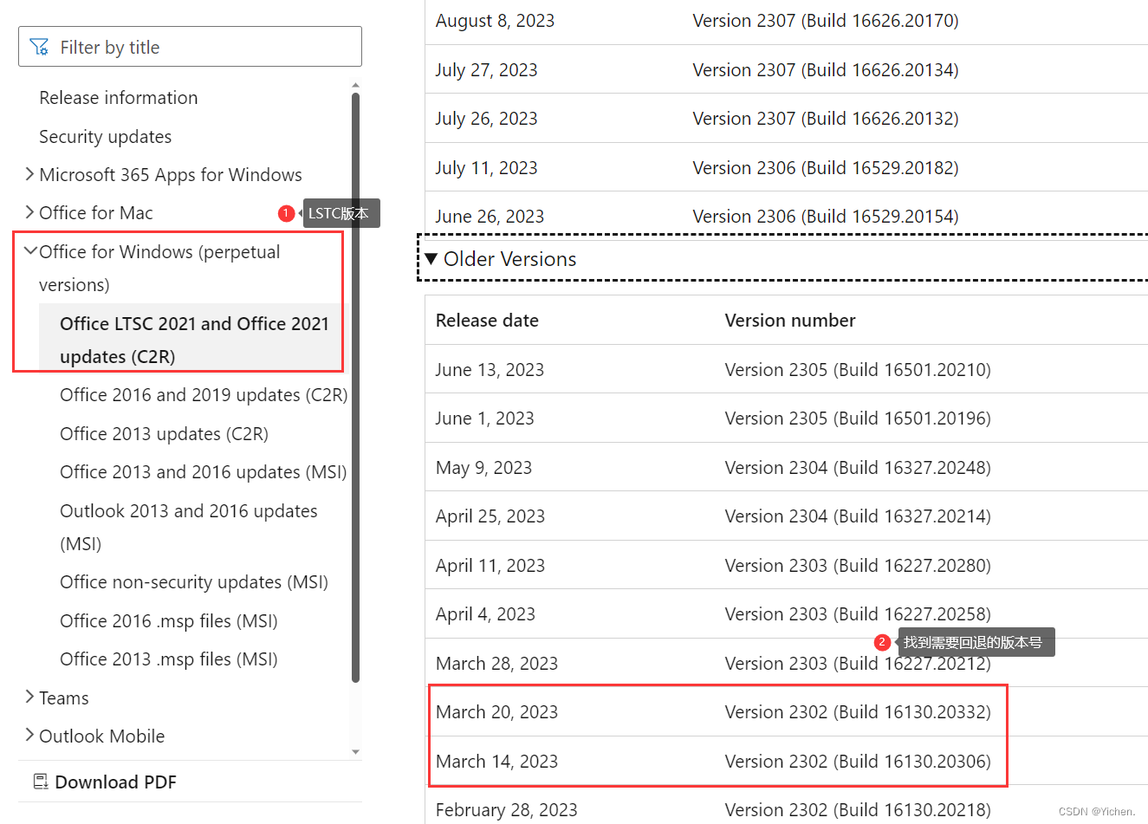
Task: Click Version 2302 (Build 16130.20218)
Action: (858, 810)
